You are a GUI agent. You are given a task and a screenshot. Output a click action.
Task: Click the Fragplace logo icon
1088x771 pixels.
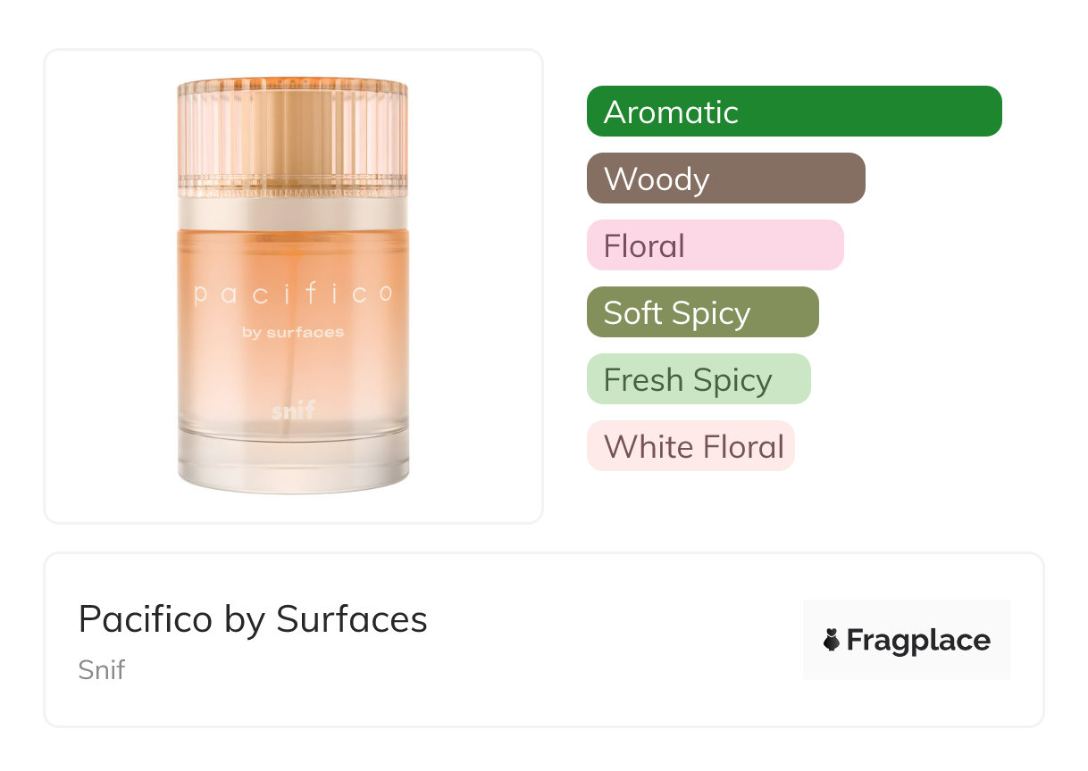click(x=832, y=640)
